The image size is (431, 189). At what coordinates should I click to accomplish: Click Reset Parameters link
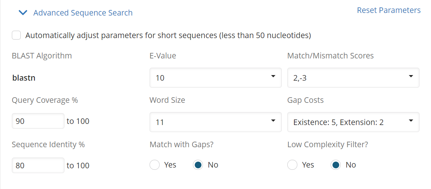(389, 10)
